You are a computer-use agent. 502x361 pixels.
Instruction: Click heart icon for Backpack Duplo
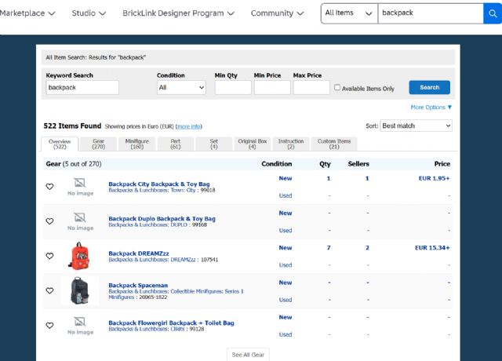[49, 221]
